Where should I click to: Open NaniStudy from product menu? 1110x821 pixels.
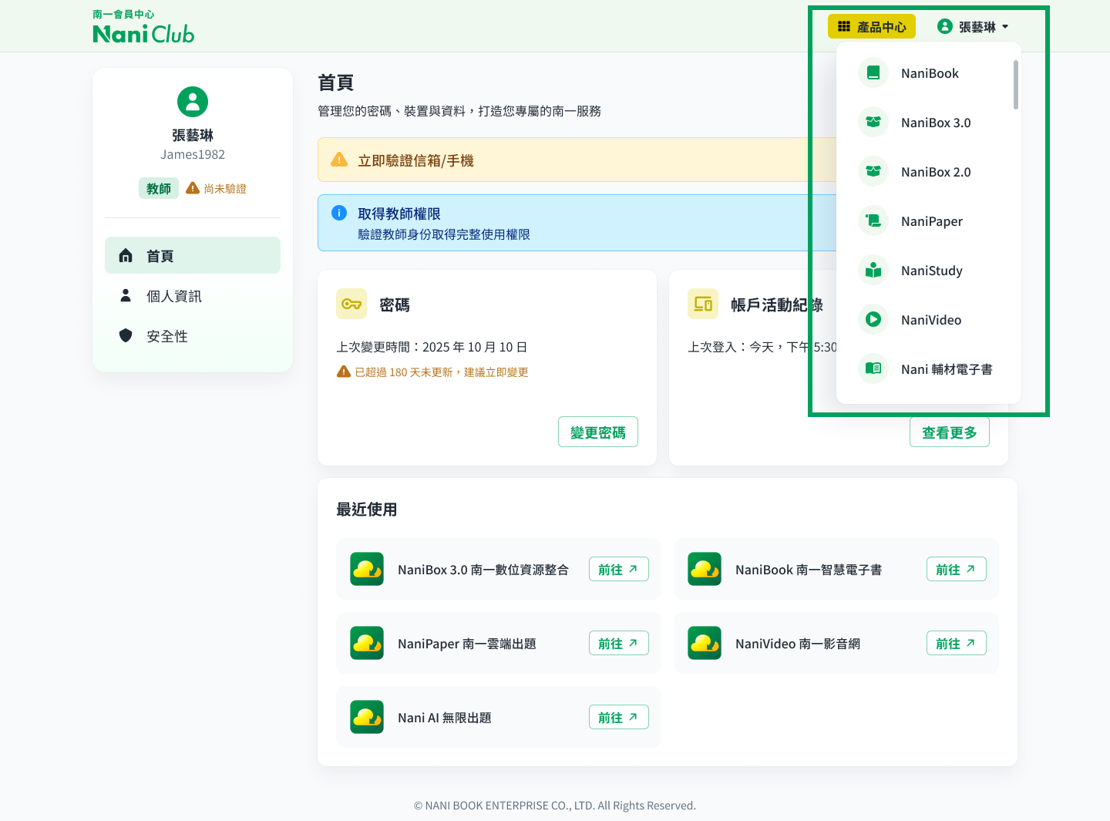tap(929, 271)
